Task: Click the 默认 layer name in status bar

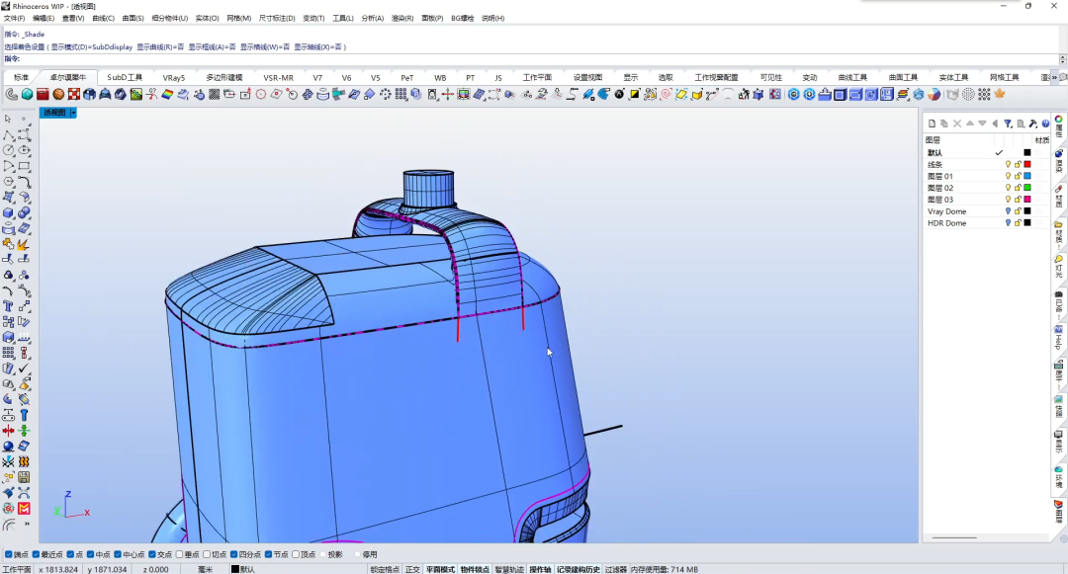Action: 247,569
